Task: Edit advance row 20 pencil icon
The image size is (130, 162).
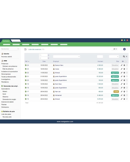Action: point(122,80)
